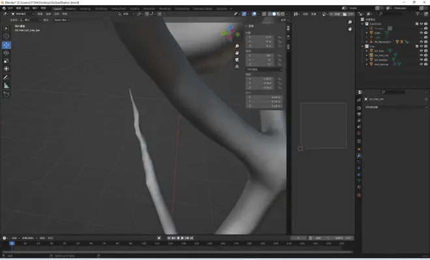430x260 pixels.
Task: Open the World properties tab icon
Action: tap(359, 134)
